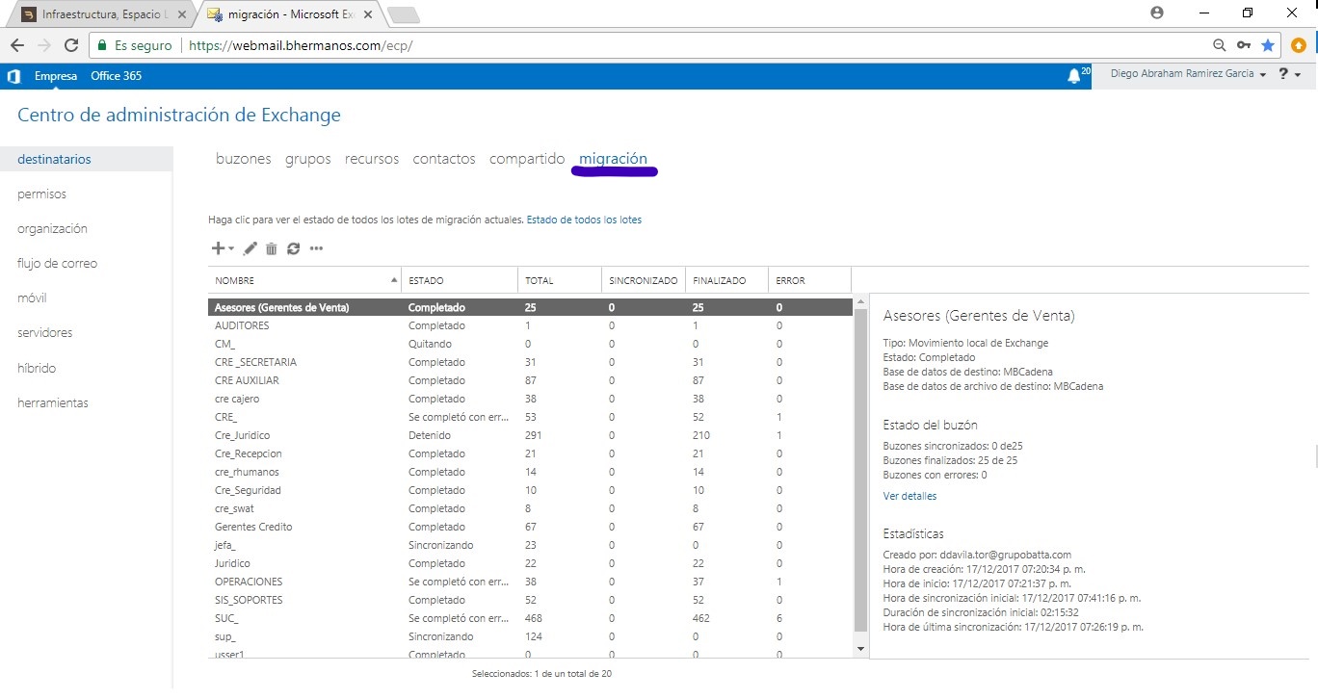Click the Office app launcher icon
The image size is (1318, 699).
(13, 76)
